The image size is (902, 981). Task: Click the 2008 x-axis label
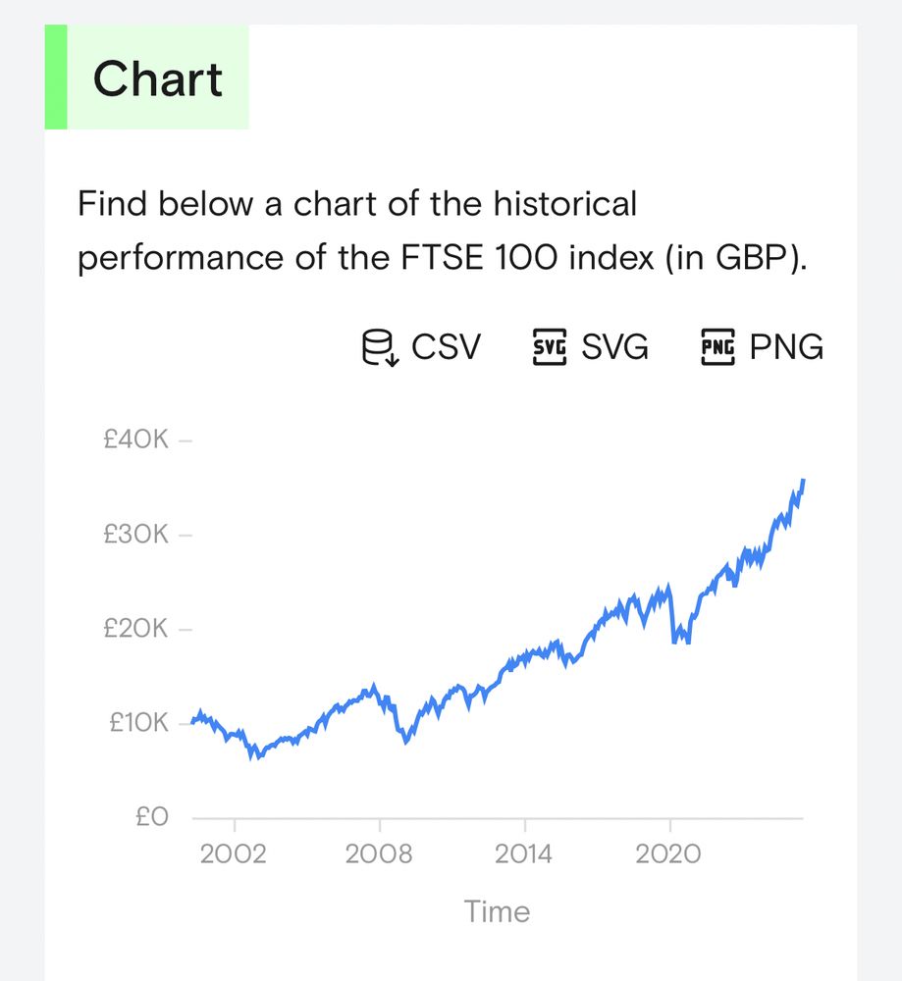[379, 853]
